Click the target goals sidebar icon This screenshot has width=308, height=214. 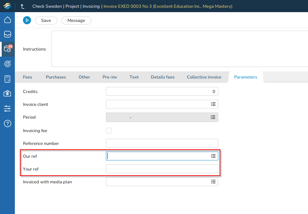7,64
